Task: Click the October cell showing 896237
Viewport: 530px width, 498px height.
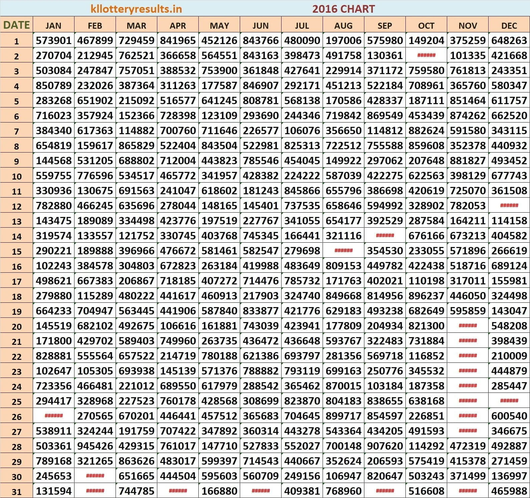Action: click(426, 296)
